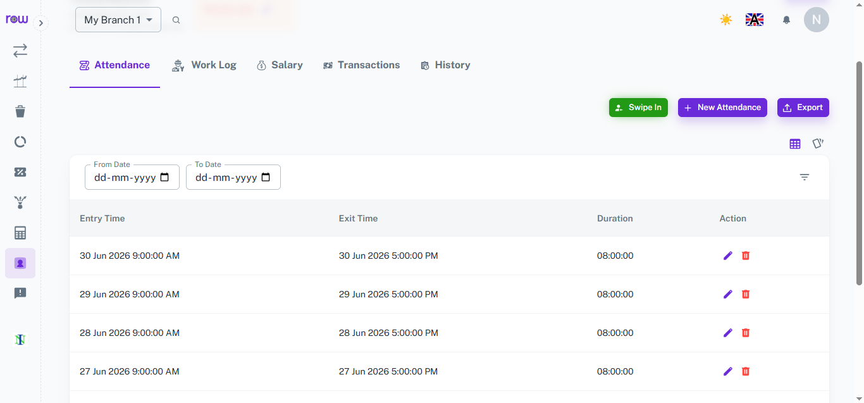The image size is (864, 403).
Task: Switch to the Work Log tab
Action: [x=204, y=65]
